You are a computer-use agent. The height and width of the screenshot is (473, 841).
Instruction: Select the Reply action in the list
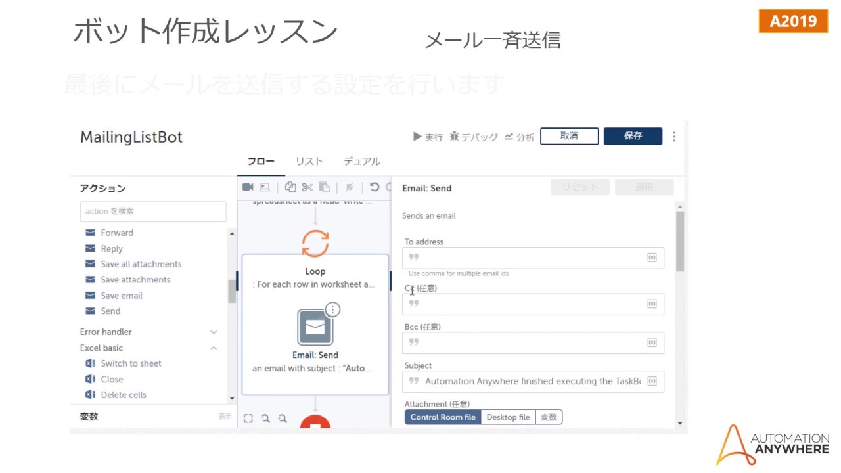tap(112, 249)
